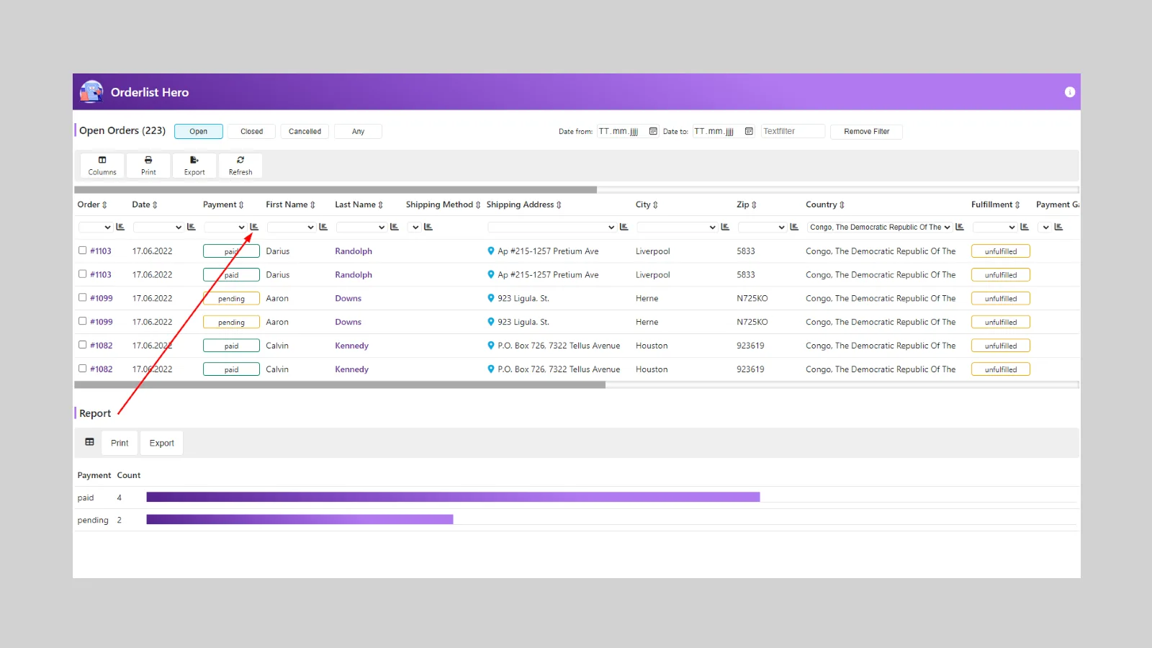Click the report table view icon

coord(89,442)
